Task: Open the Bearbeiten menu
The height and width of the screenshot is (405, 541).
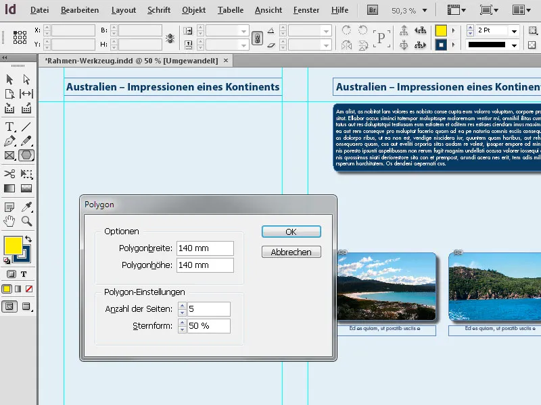Action: coord(80,10)
